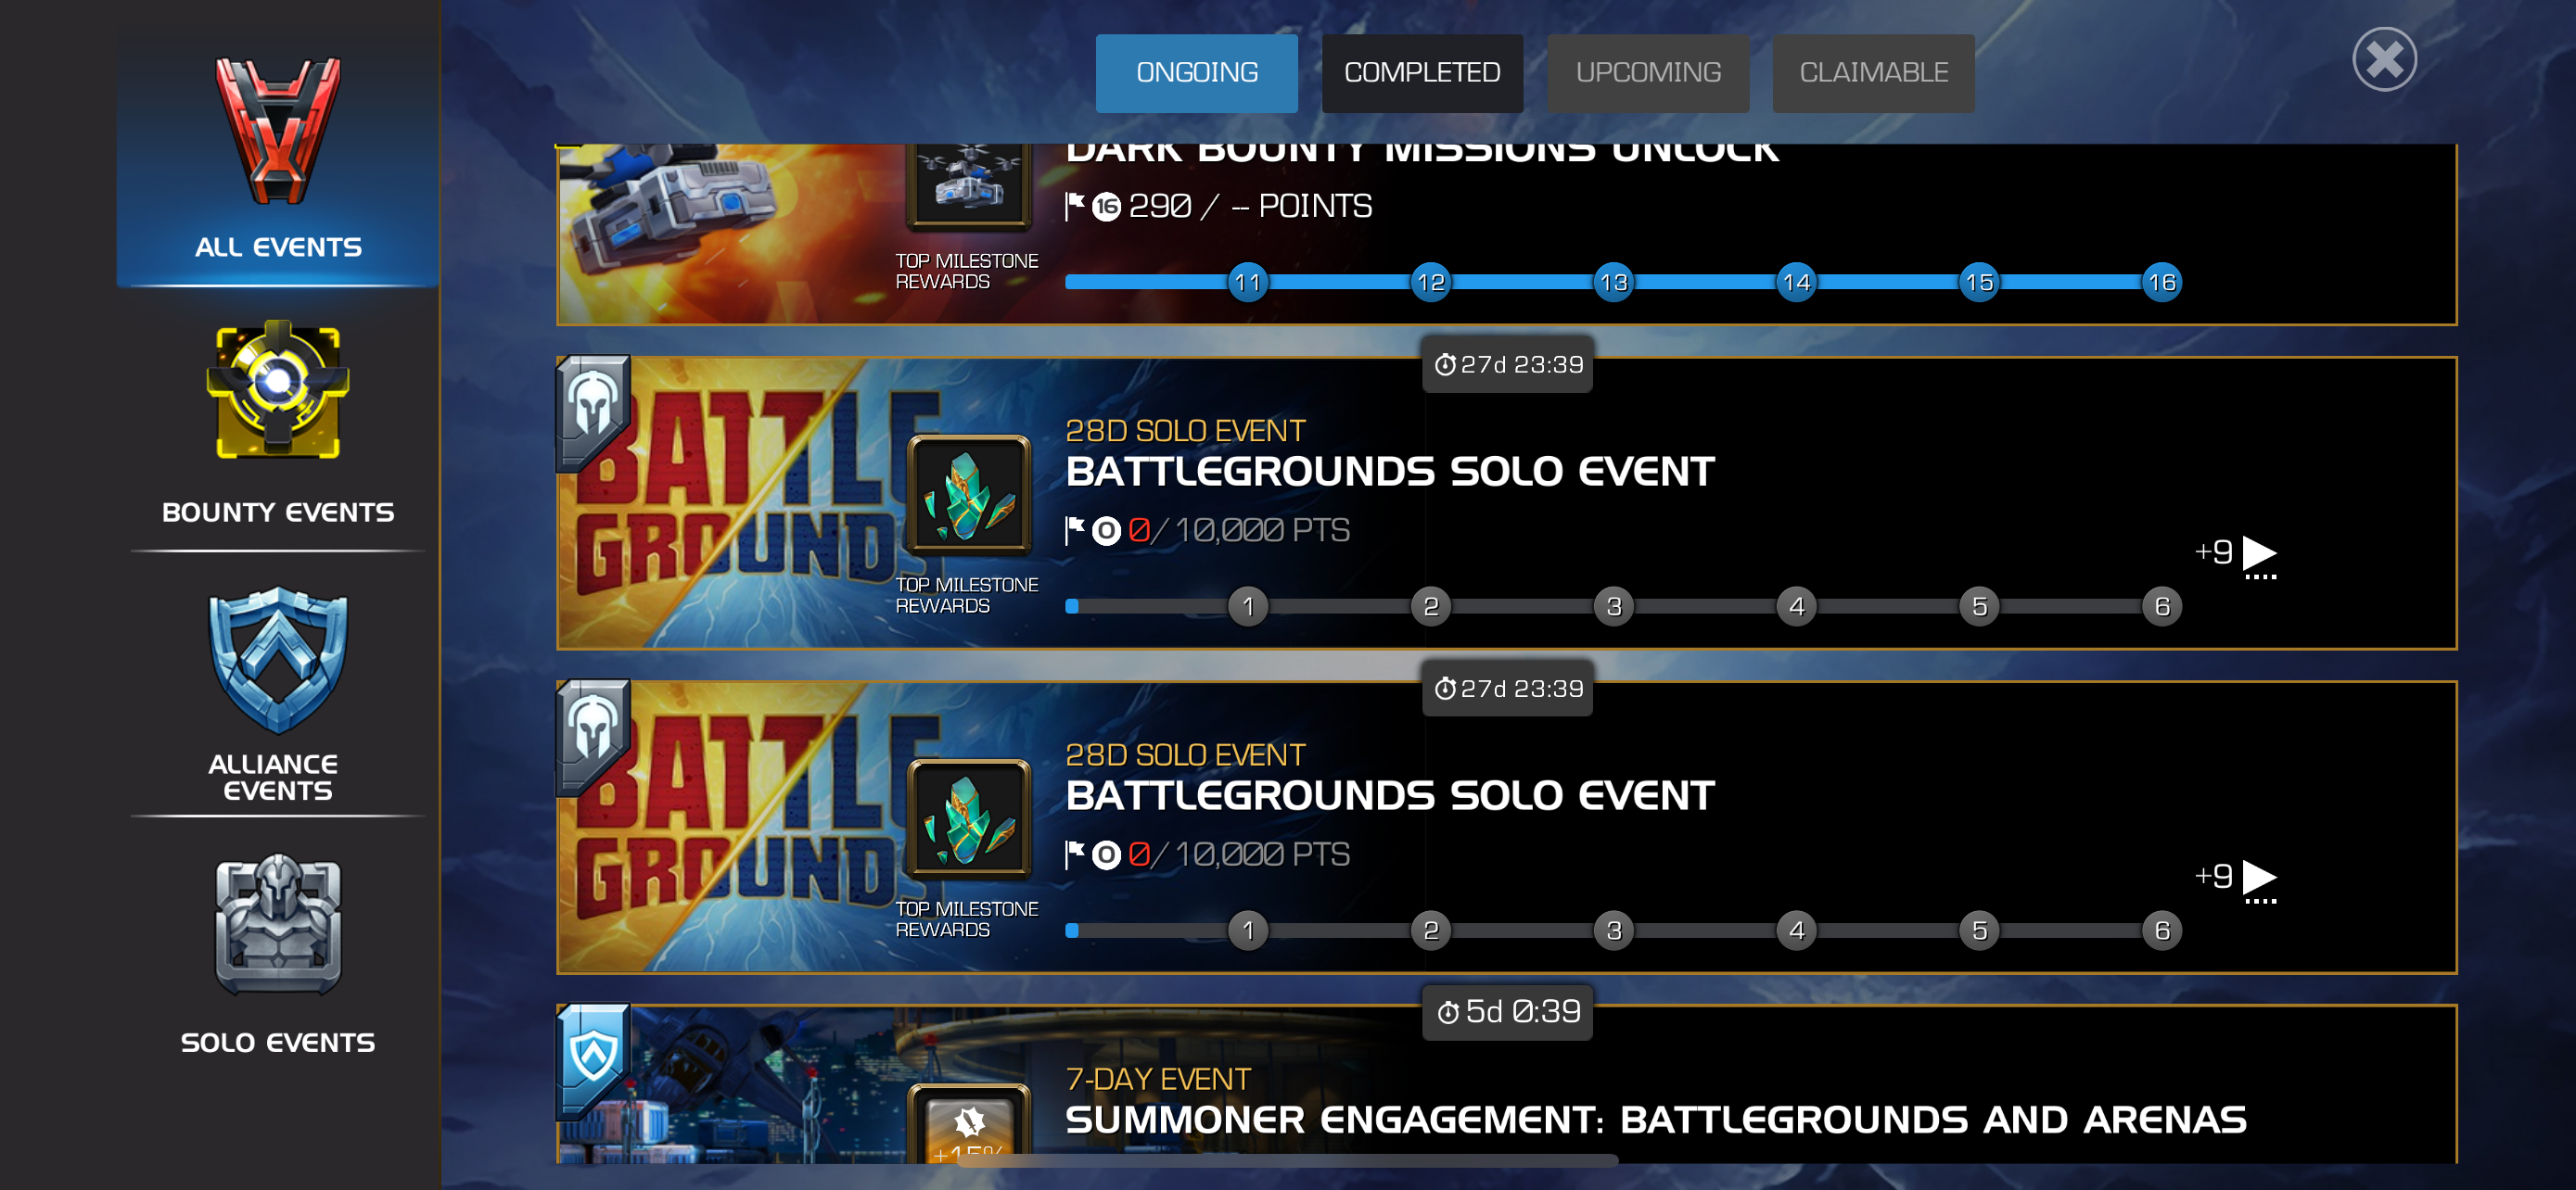
Task: Select the Solo Events helmet icon
Action: 278,924
